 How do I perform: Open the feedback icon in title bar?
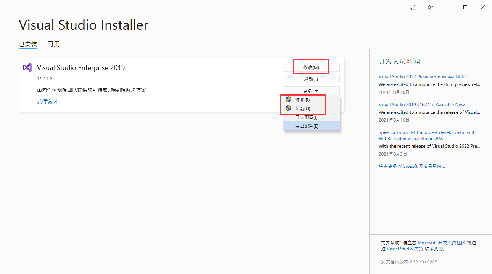(430, 7)
